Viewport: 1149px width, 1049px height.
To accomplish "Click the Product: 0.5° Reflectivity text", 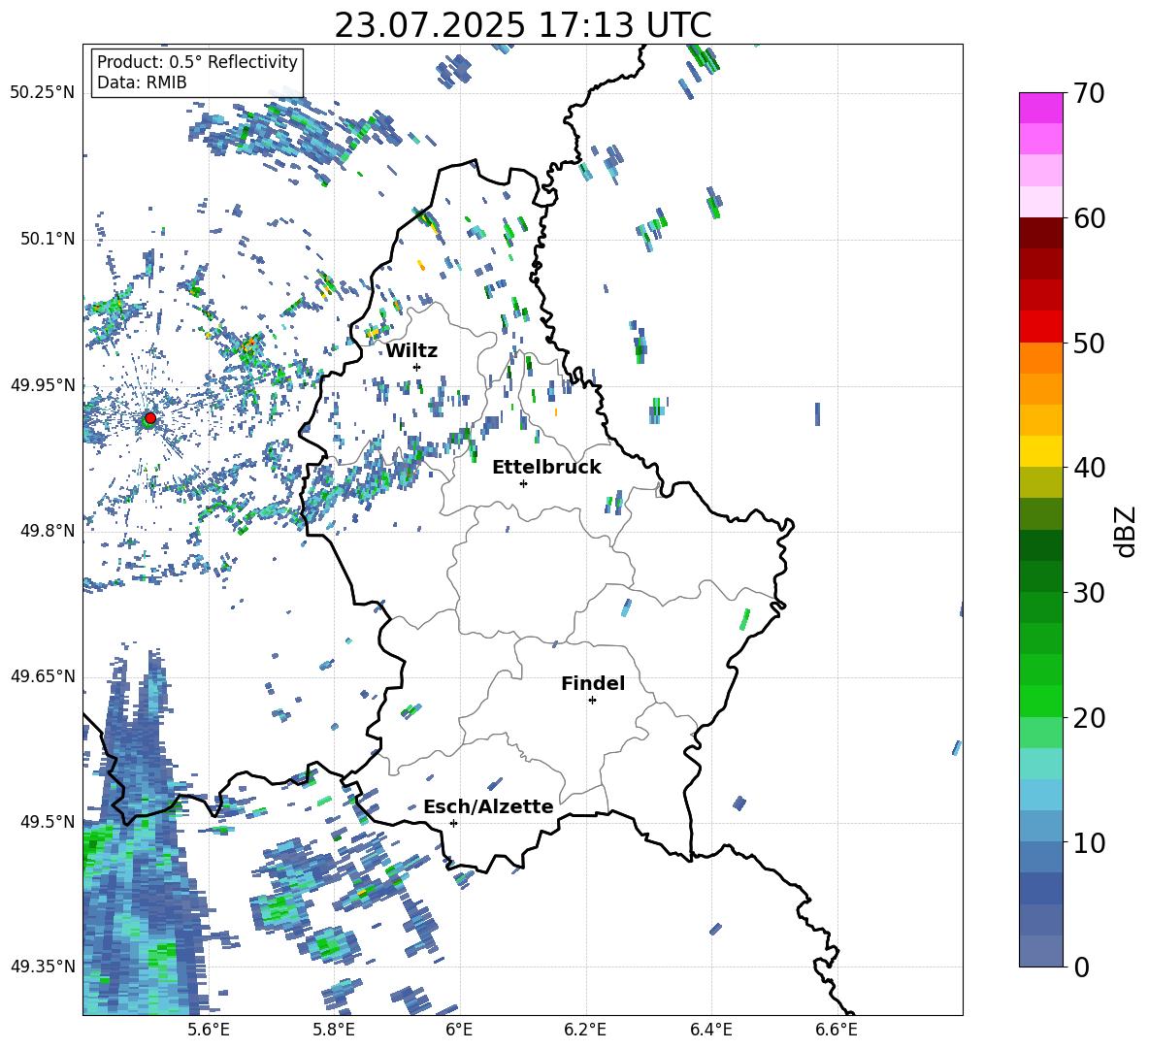I will [x=197, y=61].
